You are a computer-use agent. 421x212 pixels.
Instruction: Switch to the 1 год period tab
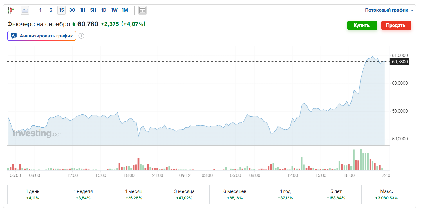[x=285, y=194]
